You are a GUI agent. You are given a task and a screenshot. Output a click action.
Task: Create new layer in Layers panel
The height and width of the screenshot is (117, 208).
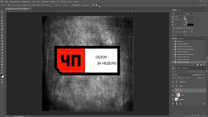coord(201,116)
